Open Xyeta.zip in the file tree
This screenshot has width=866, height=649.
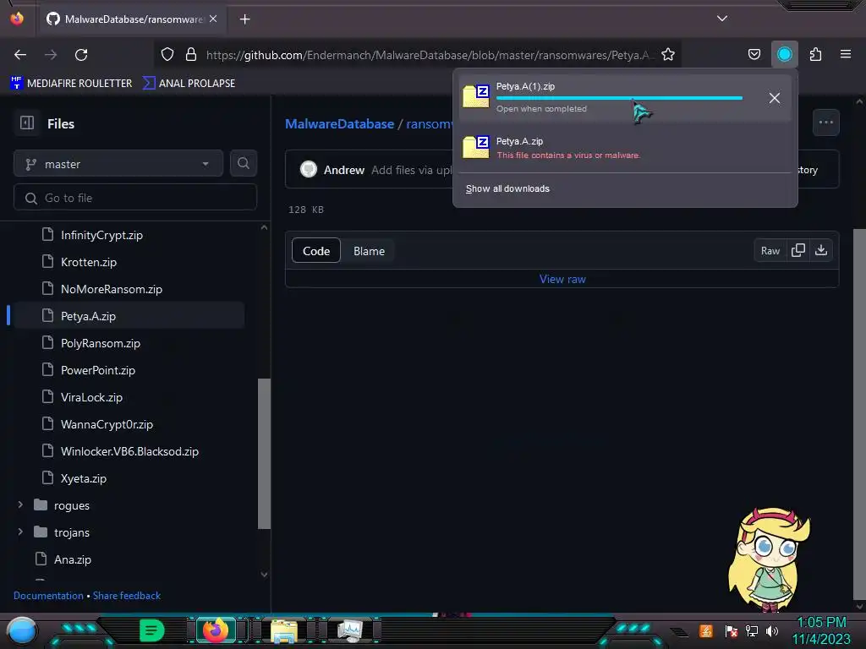point(84,478)
